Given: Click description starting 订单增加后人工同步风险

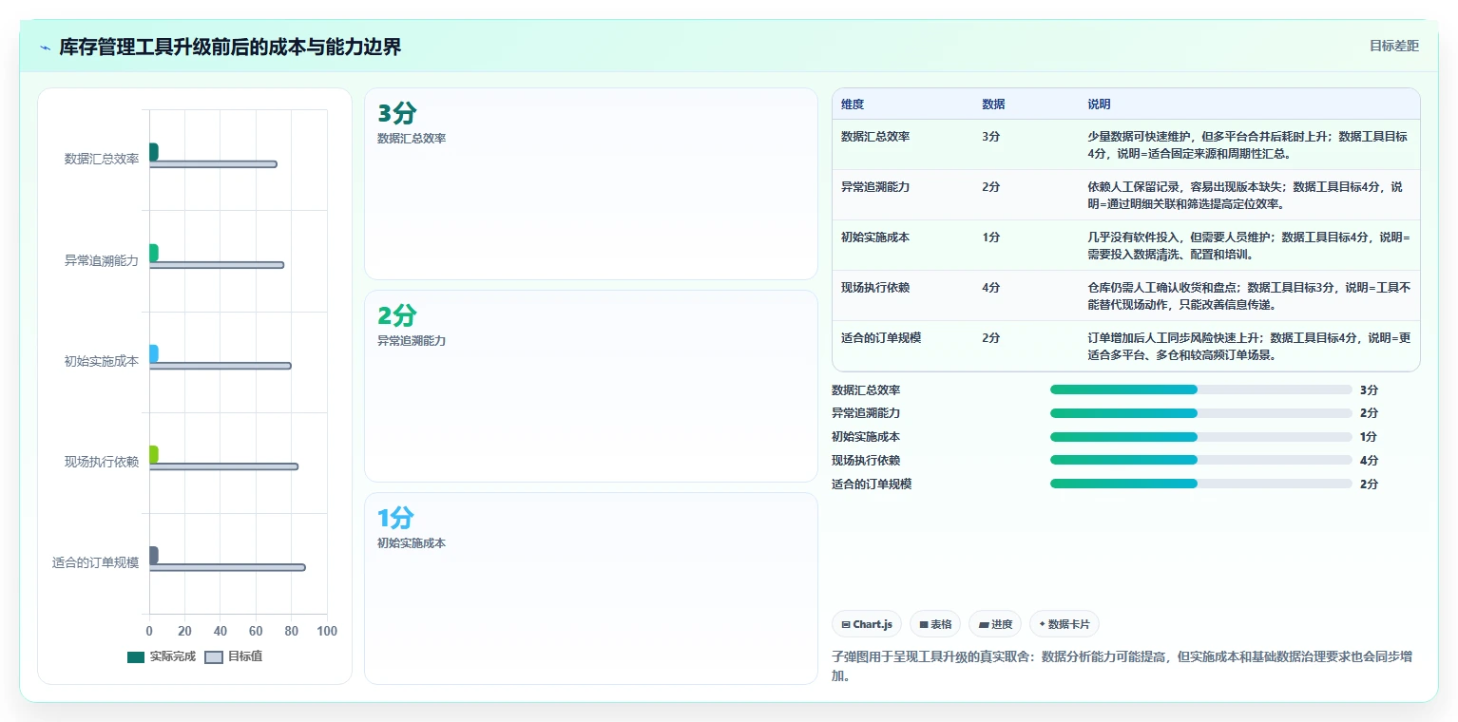Looking at the screenshot, I should (x=1248, y=346).
